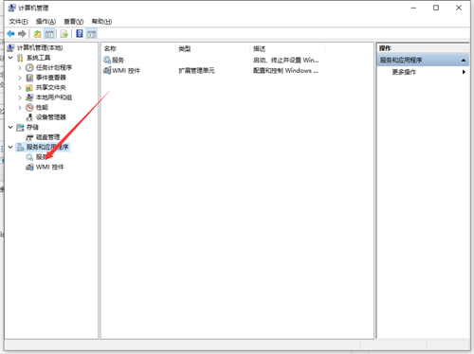Select 存储 tree node

(32, 127)
